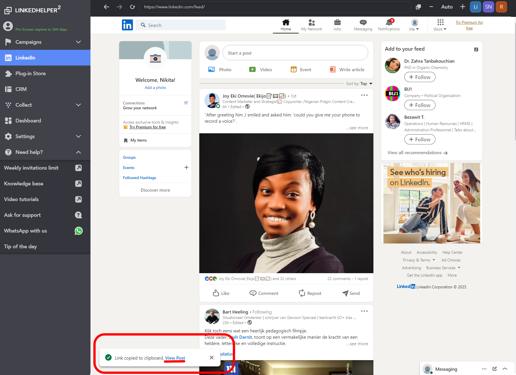The image size is (516, 375).
Task: Click the Start a post field
Action: 295,53
